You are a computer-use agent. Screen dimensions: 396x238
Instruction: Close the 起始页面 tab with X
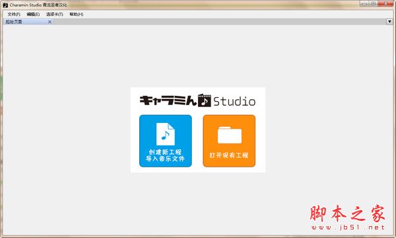click(x=49, y=22)
